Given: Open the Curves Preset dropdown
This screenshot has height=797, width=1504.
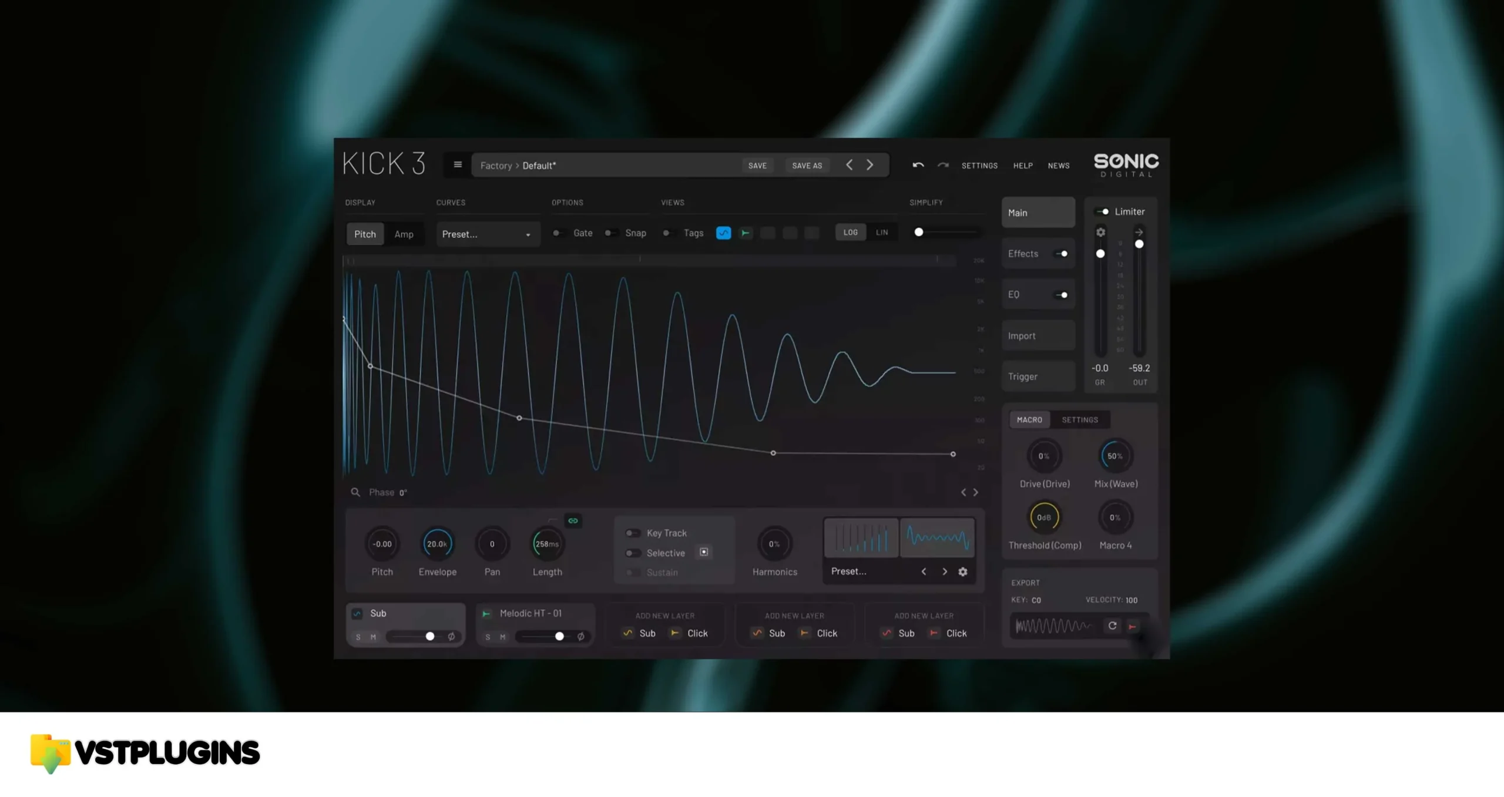Looking at the screenshot, I should [488, 234].
